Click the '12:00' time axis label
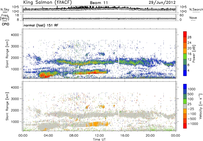The height and width of the screenshot is (141, 203). point(99,136)
